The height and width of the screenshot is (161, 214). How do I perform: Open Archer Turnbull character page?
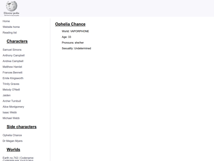[12, 101]
